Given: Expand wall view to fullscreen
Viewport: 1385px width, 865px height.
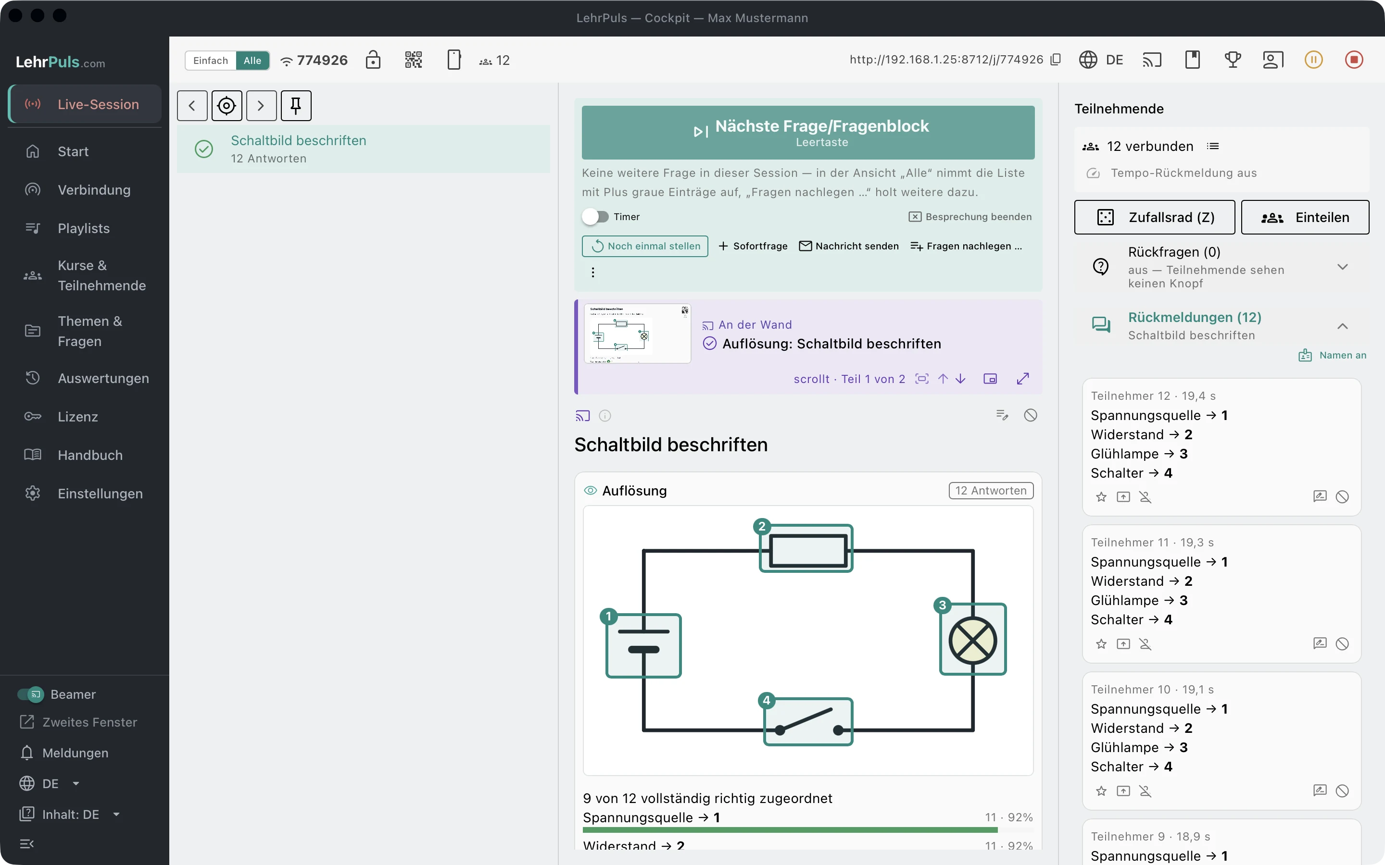Looking at the screenshot, I should (1023, 379).
